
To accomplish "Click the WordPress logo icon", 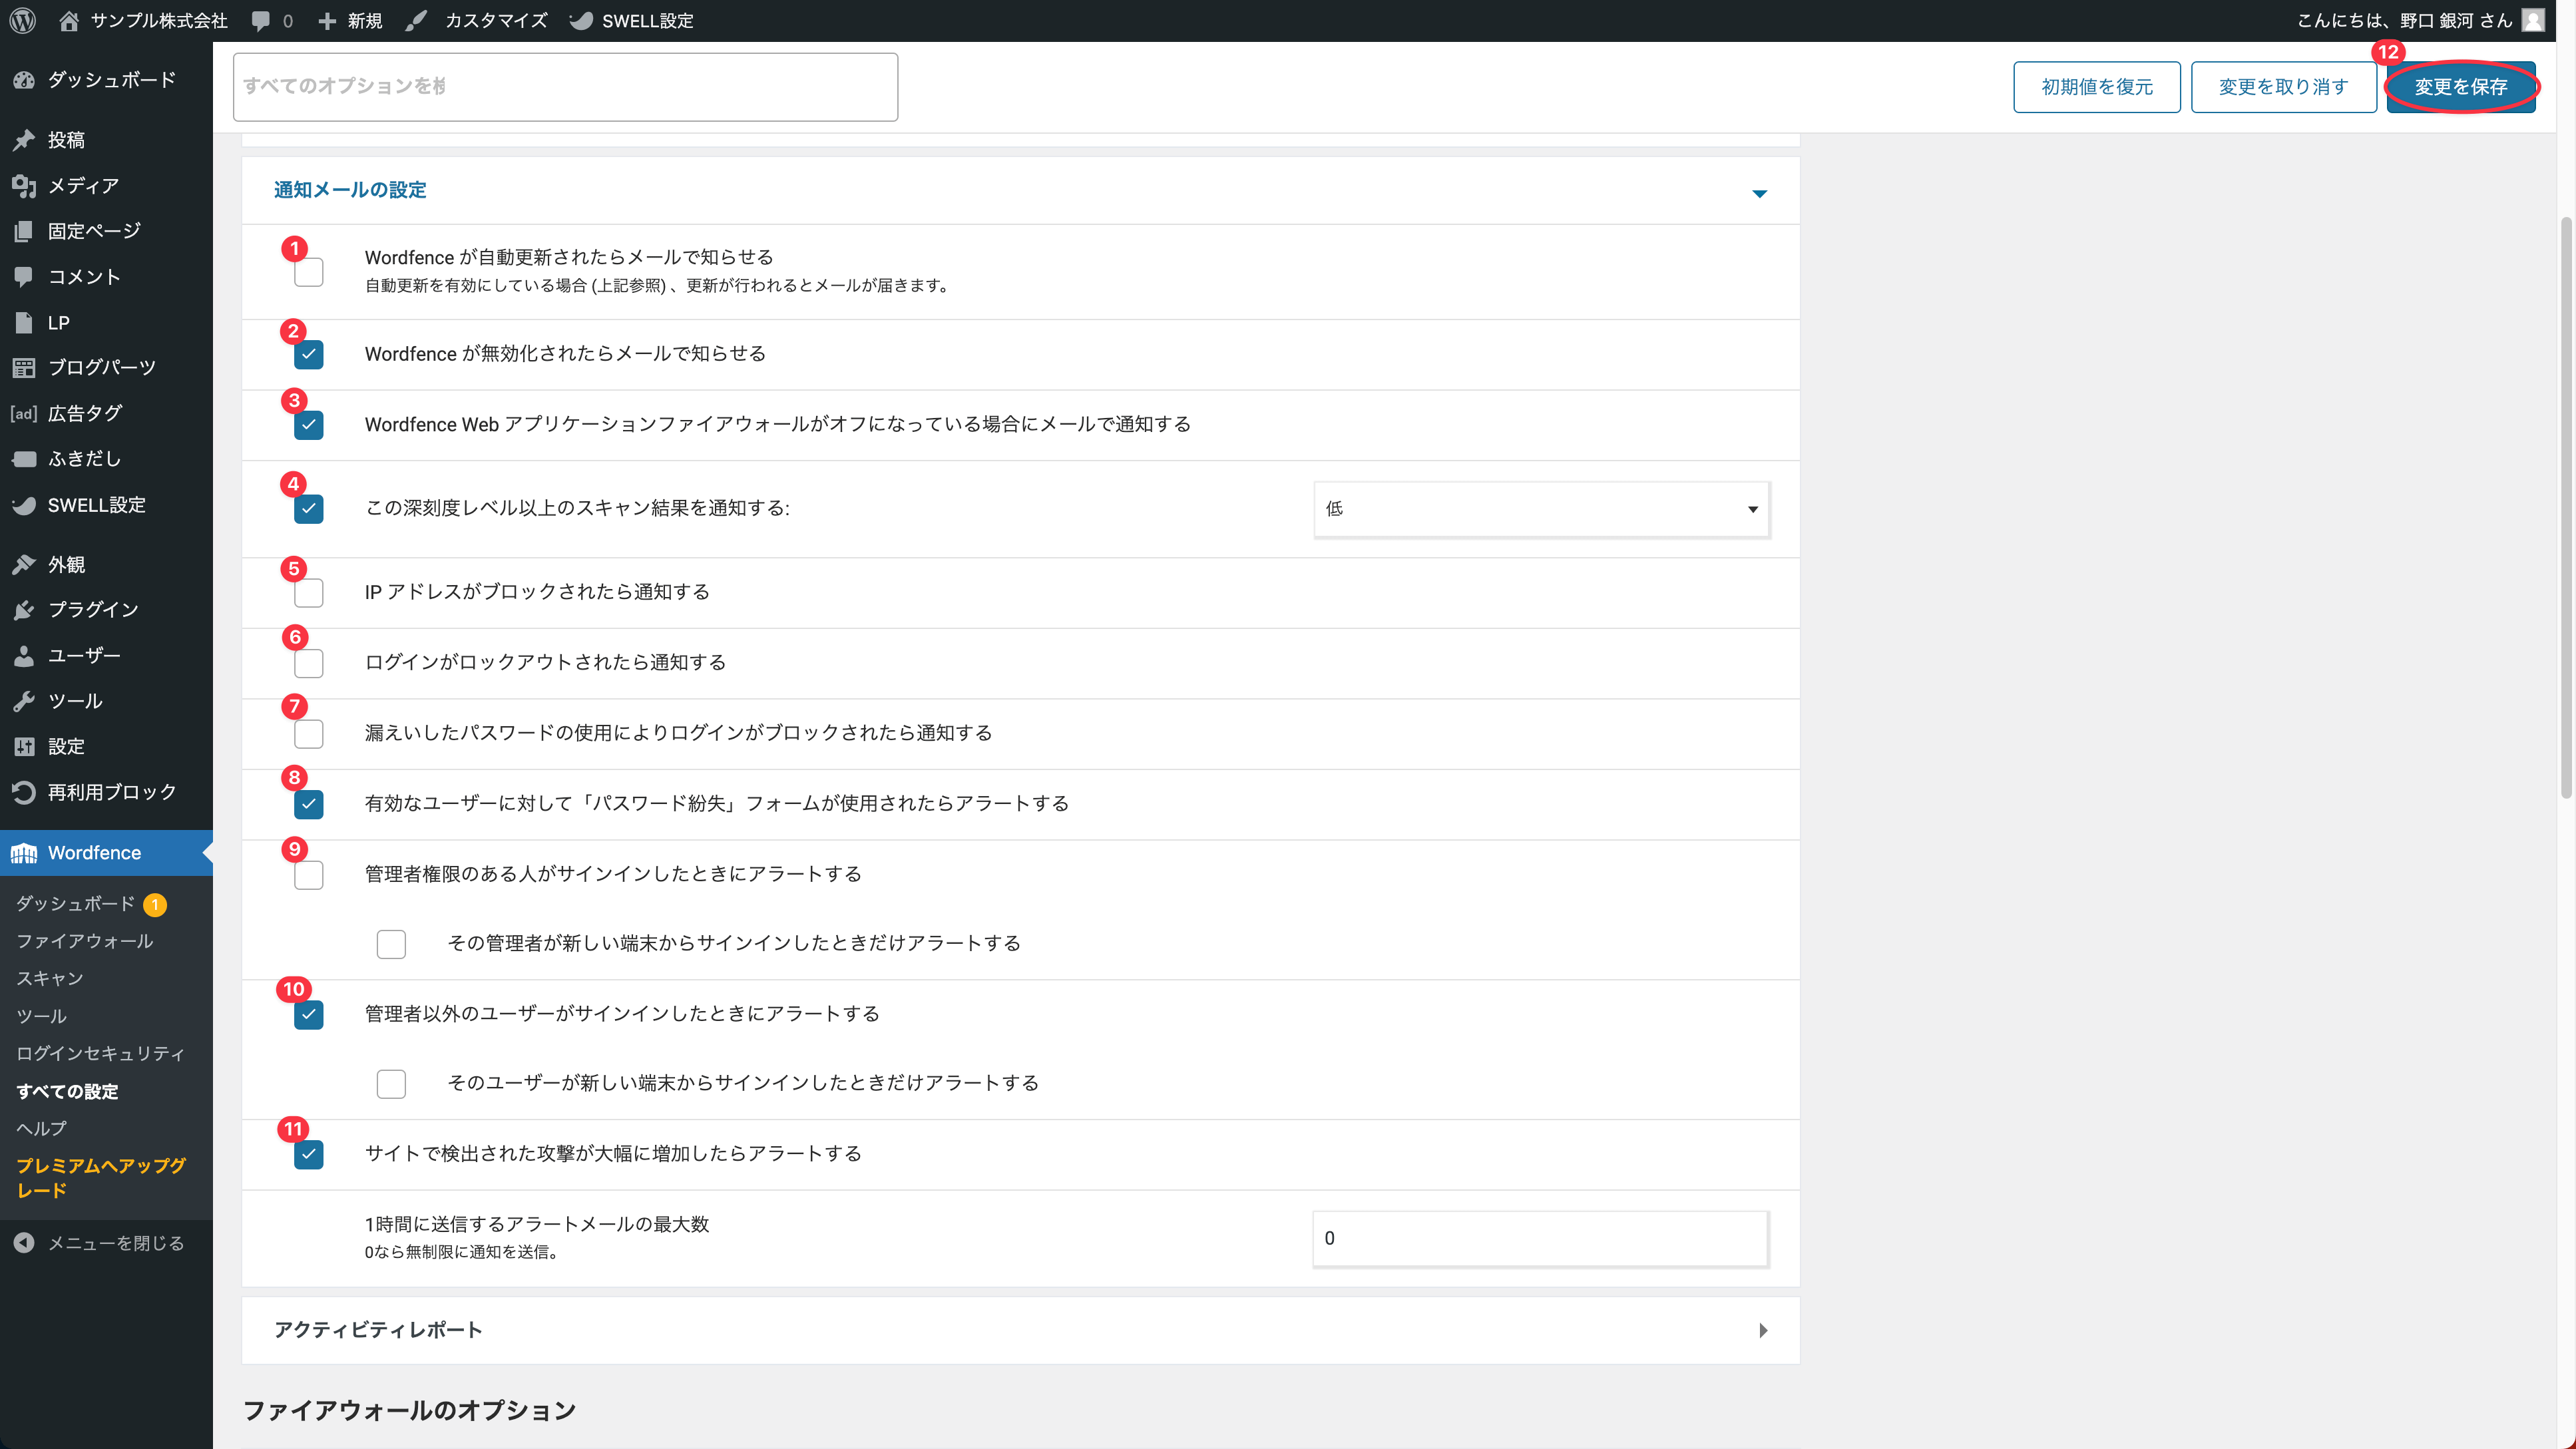I will (x=22, y=20).
